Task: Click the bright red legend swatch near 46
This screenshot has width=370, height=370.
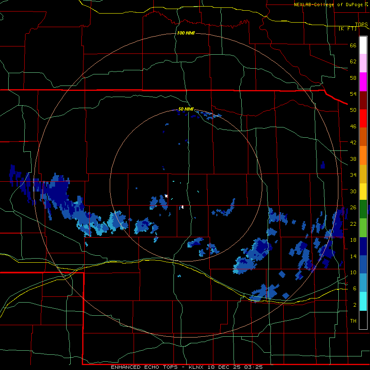Action: tap(363, 118)
